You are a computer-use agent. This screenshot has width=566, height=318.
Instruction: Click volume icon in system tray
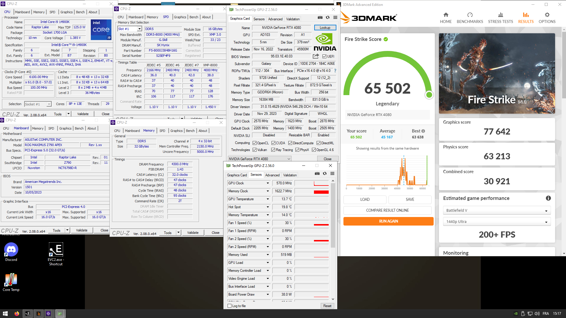(x=537, y=314)
